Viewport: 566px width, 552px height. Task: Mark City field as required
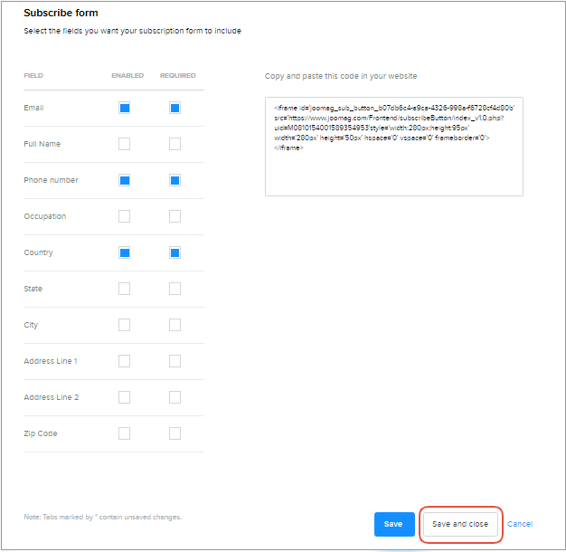175,325
